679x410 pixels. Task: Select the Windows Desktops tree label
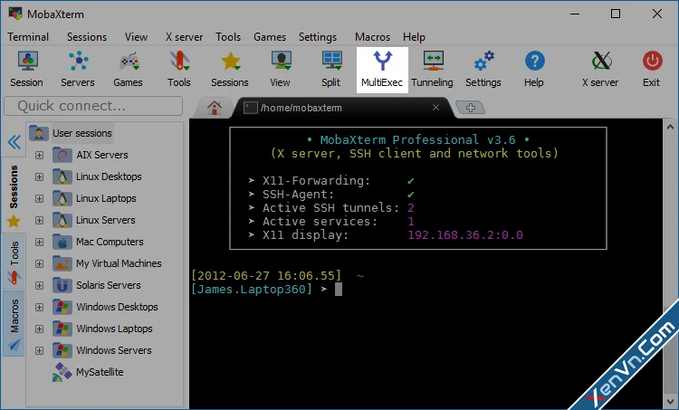(x=117, y=307)
